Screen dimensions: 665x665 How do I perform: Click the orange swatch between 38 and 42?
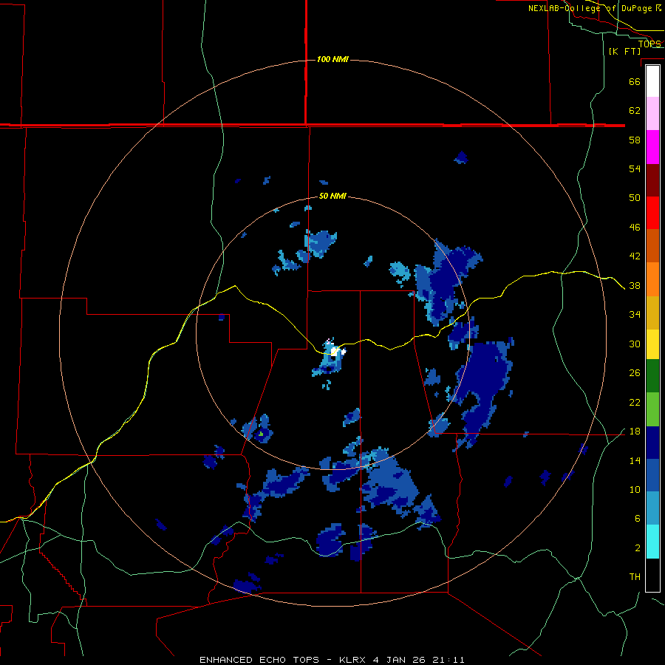tap(652, 279)
